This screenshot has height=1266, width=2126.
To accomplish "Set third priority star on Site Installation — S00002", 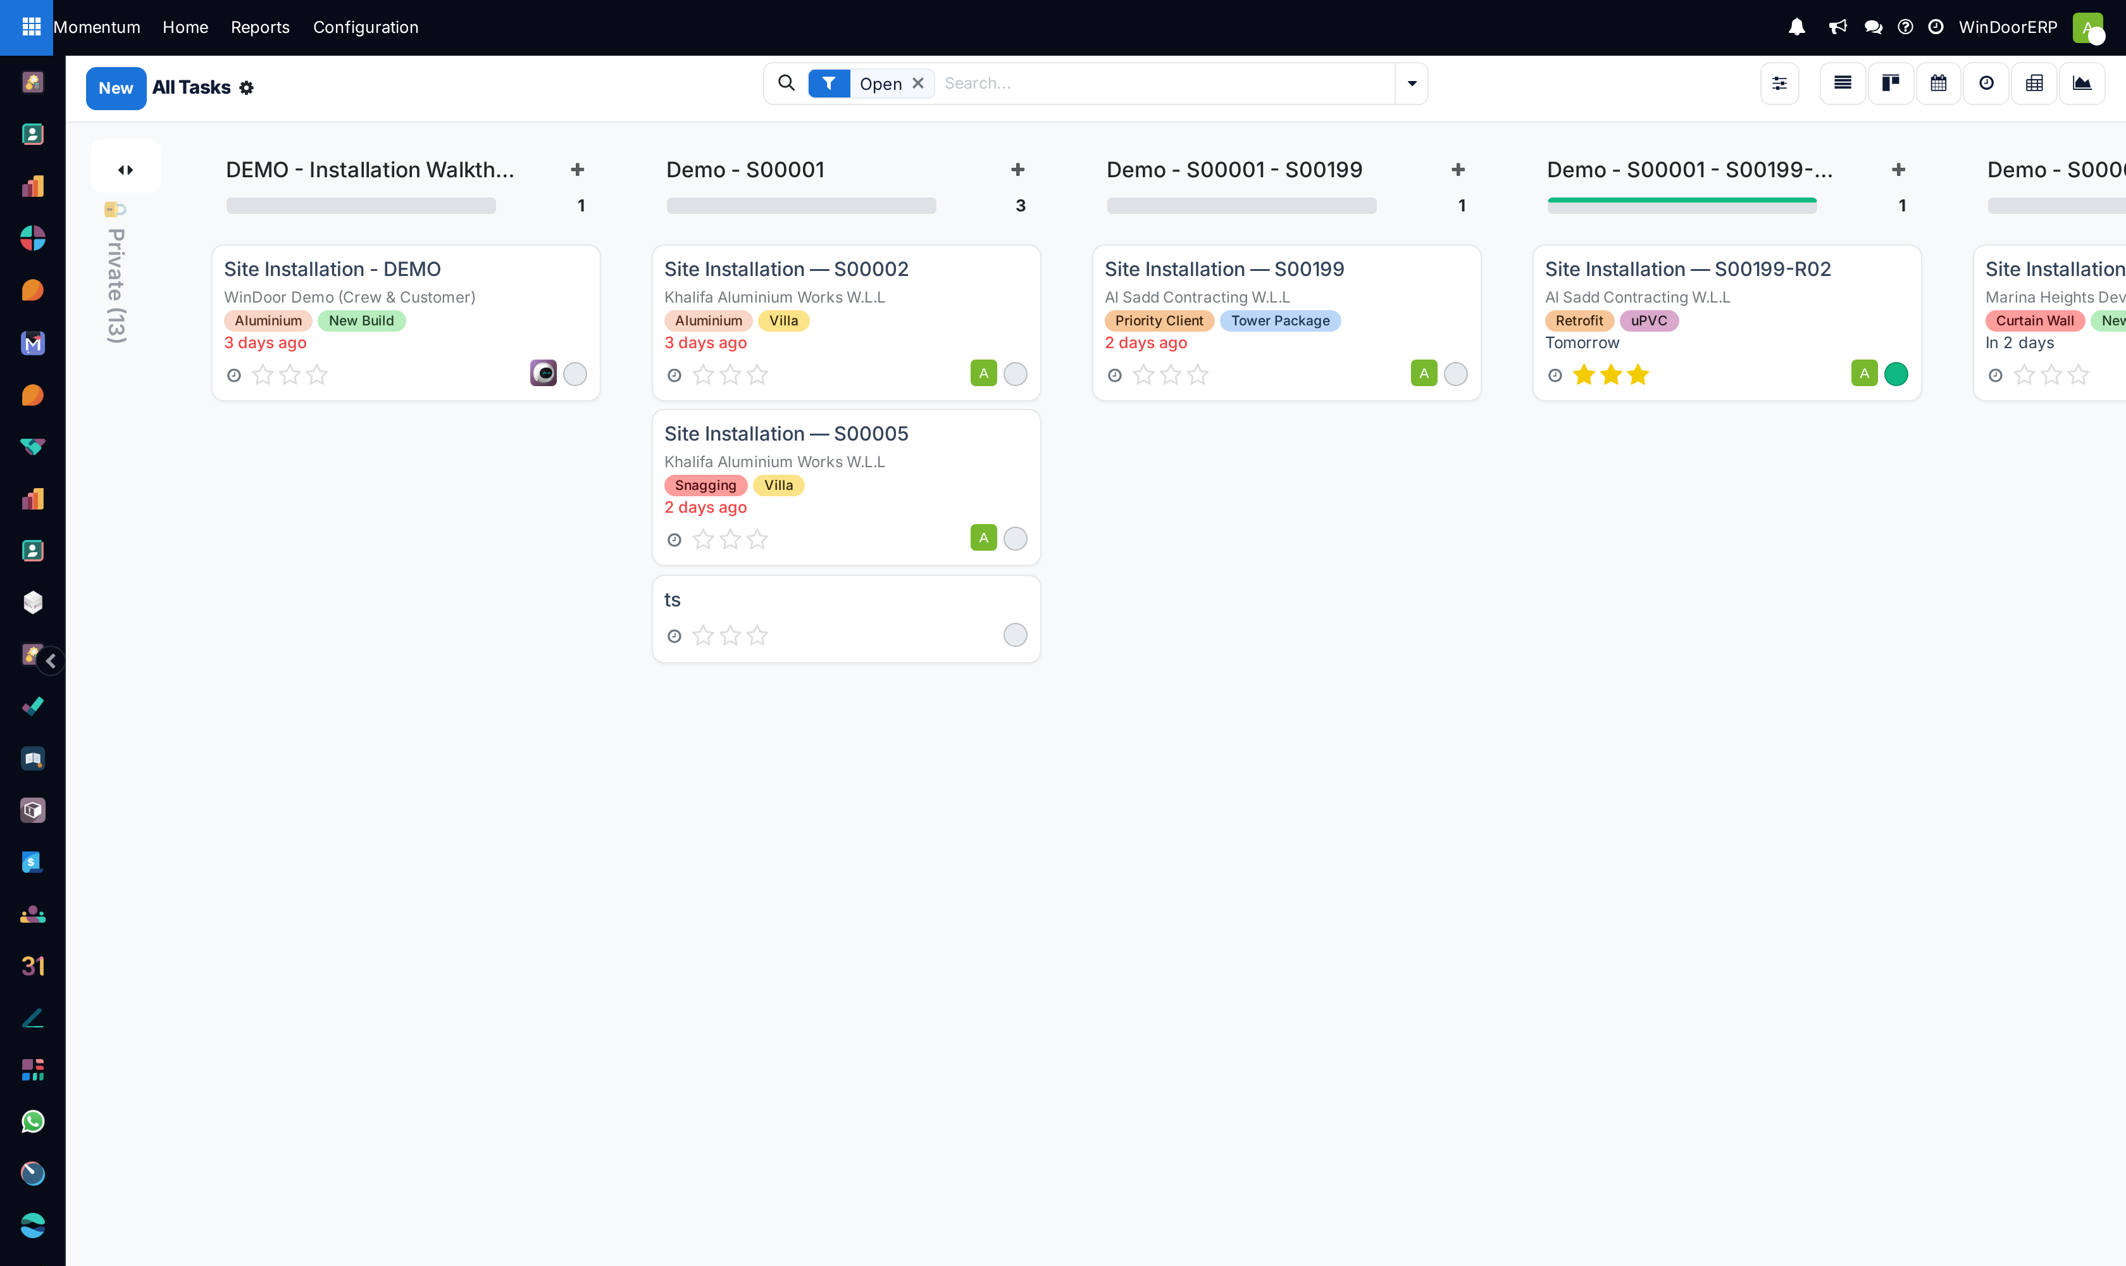I will [x=757, y=375].
